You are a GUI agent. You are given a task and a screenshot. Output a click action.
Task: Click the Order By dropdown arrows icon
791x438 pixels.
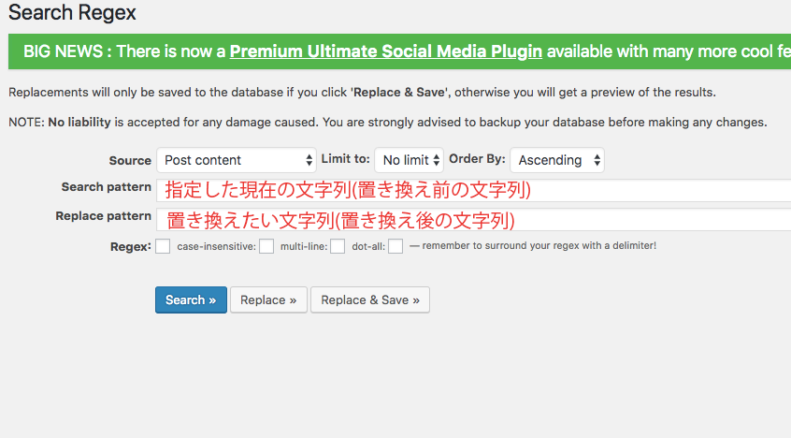tap(597, 160)
